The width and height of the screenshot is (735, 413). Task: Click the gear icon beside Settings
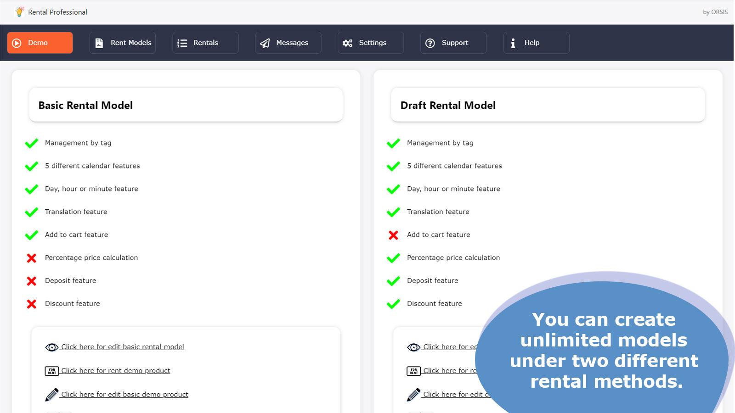(348, 42)
